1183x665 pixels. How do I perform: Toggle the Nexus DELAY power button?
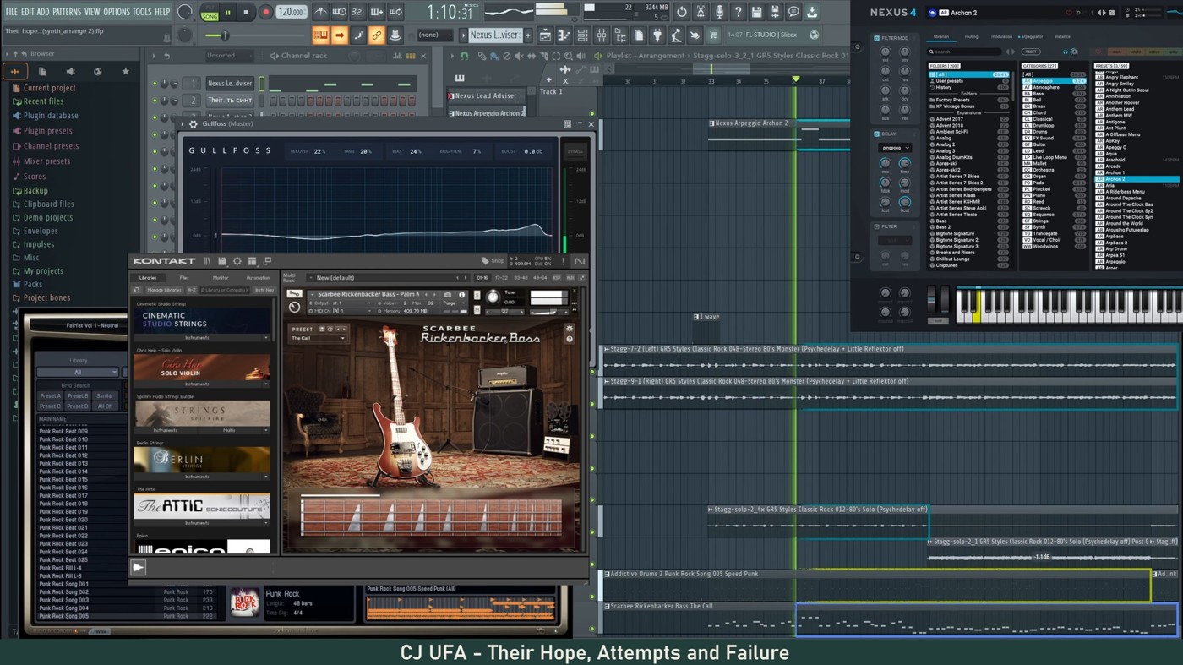click(x=876, y=134)
